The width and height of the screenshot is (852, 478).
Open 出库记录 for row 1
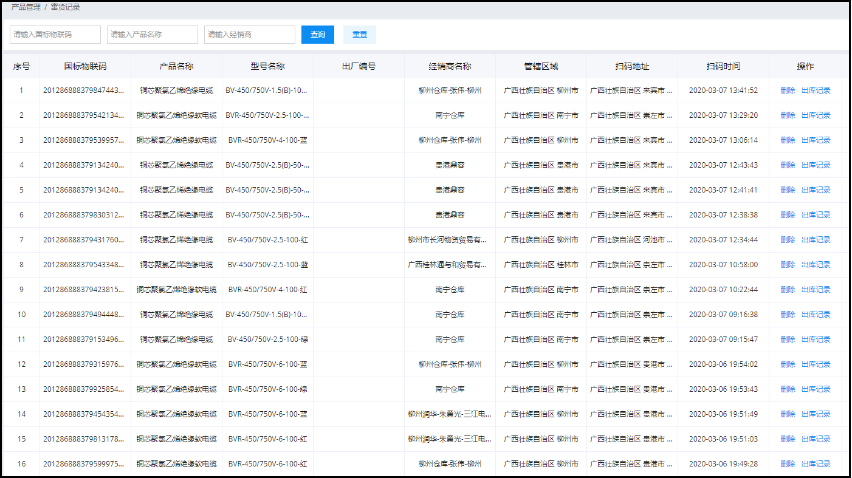tap(816, 90)
